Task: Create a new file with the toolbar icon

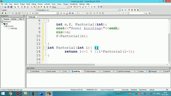Action: click(2, 7)
